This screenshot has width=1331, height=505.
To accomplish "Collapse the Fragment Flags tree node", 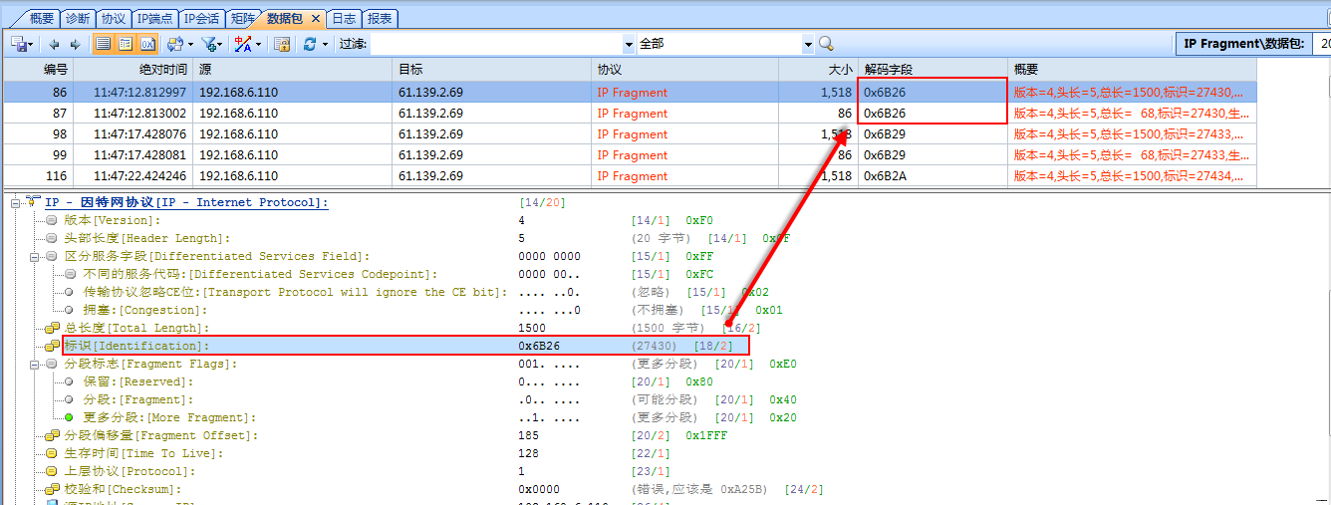I will coord(36,365).
